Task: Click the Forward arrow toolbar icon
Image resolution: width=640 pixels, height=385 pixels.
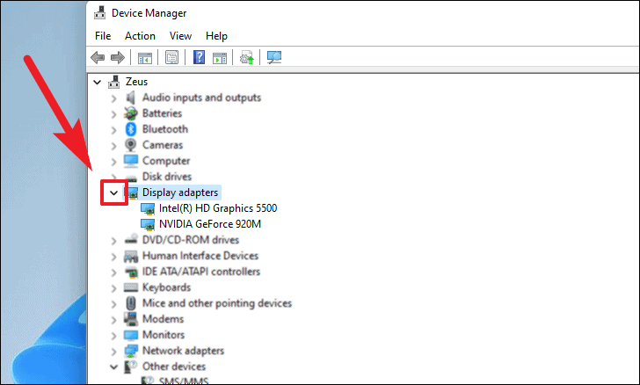Action: point(118,57)
